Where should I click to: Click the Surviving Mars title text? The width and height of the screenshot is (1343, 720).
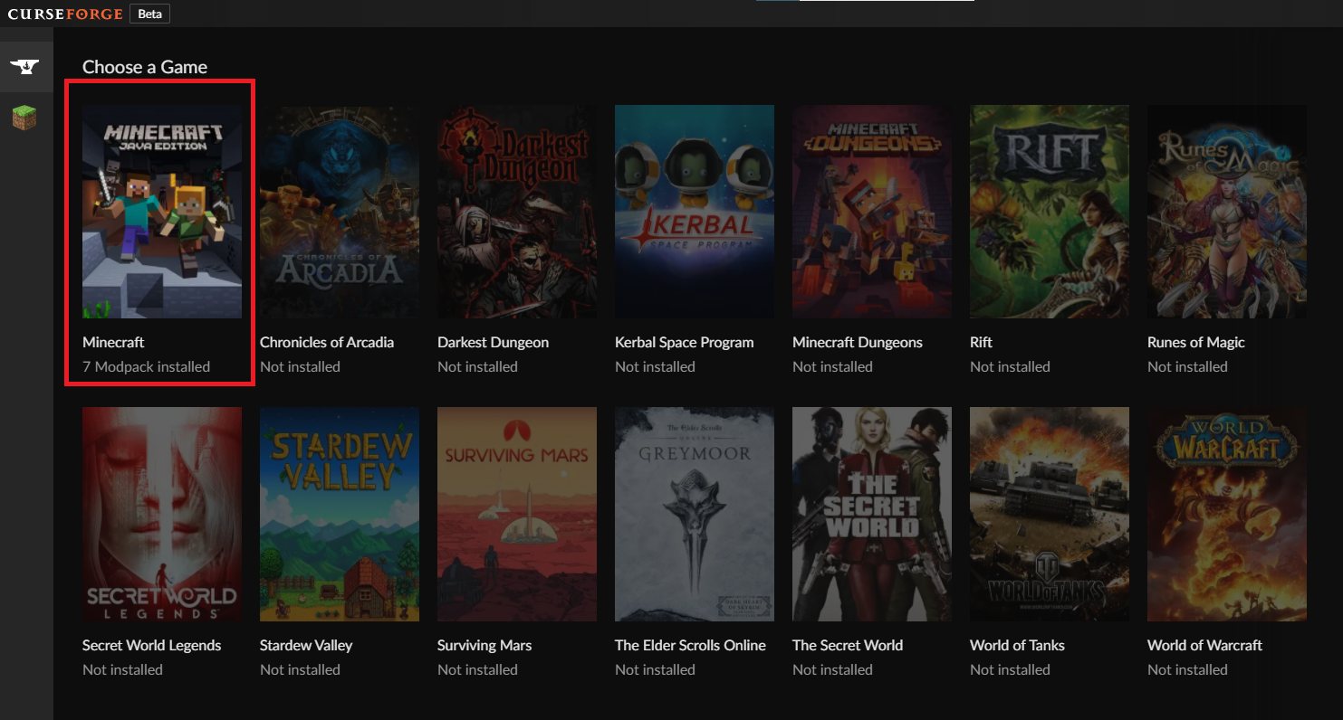click(484, 645)
